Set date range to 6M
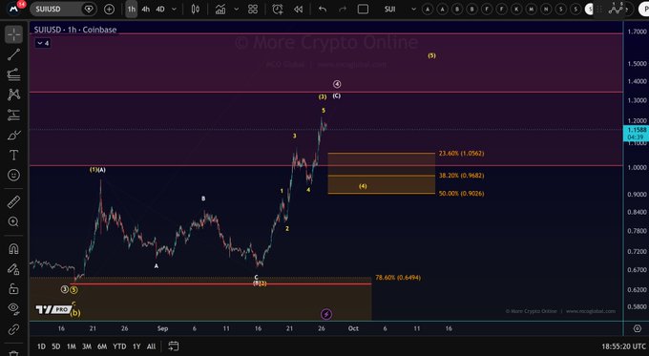Viewport: 649px width, 356px height. 102,346
